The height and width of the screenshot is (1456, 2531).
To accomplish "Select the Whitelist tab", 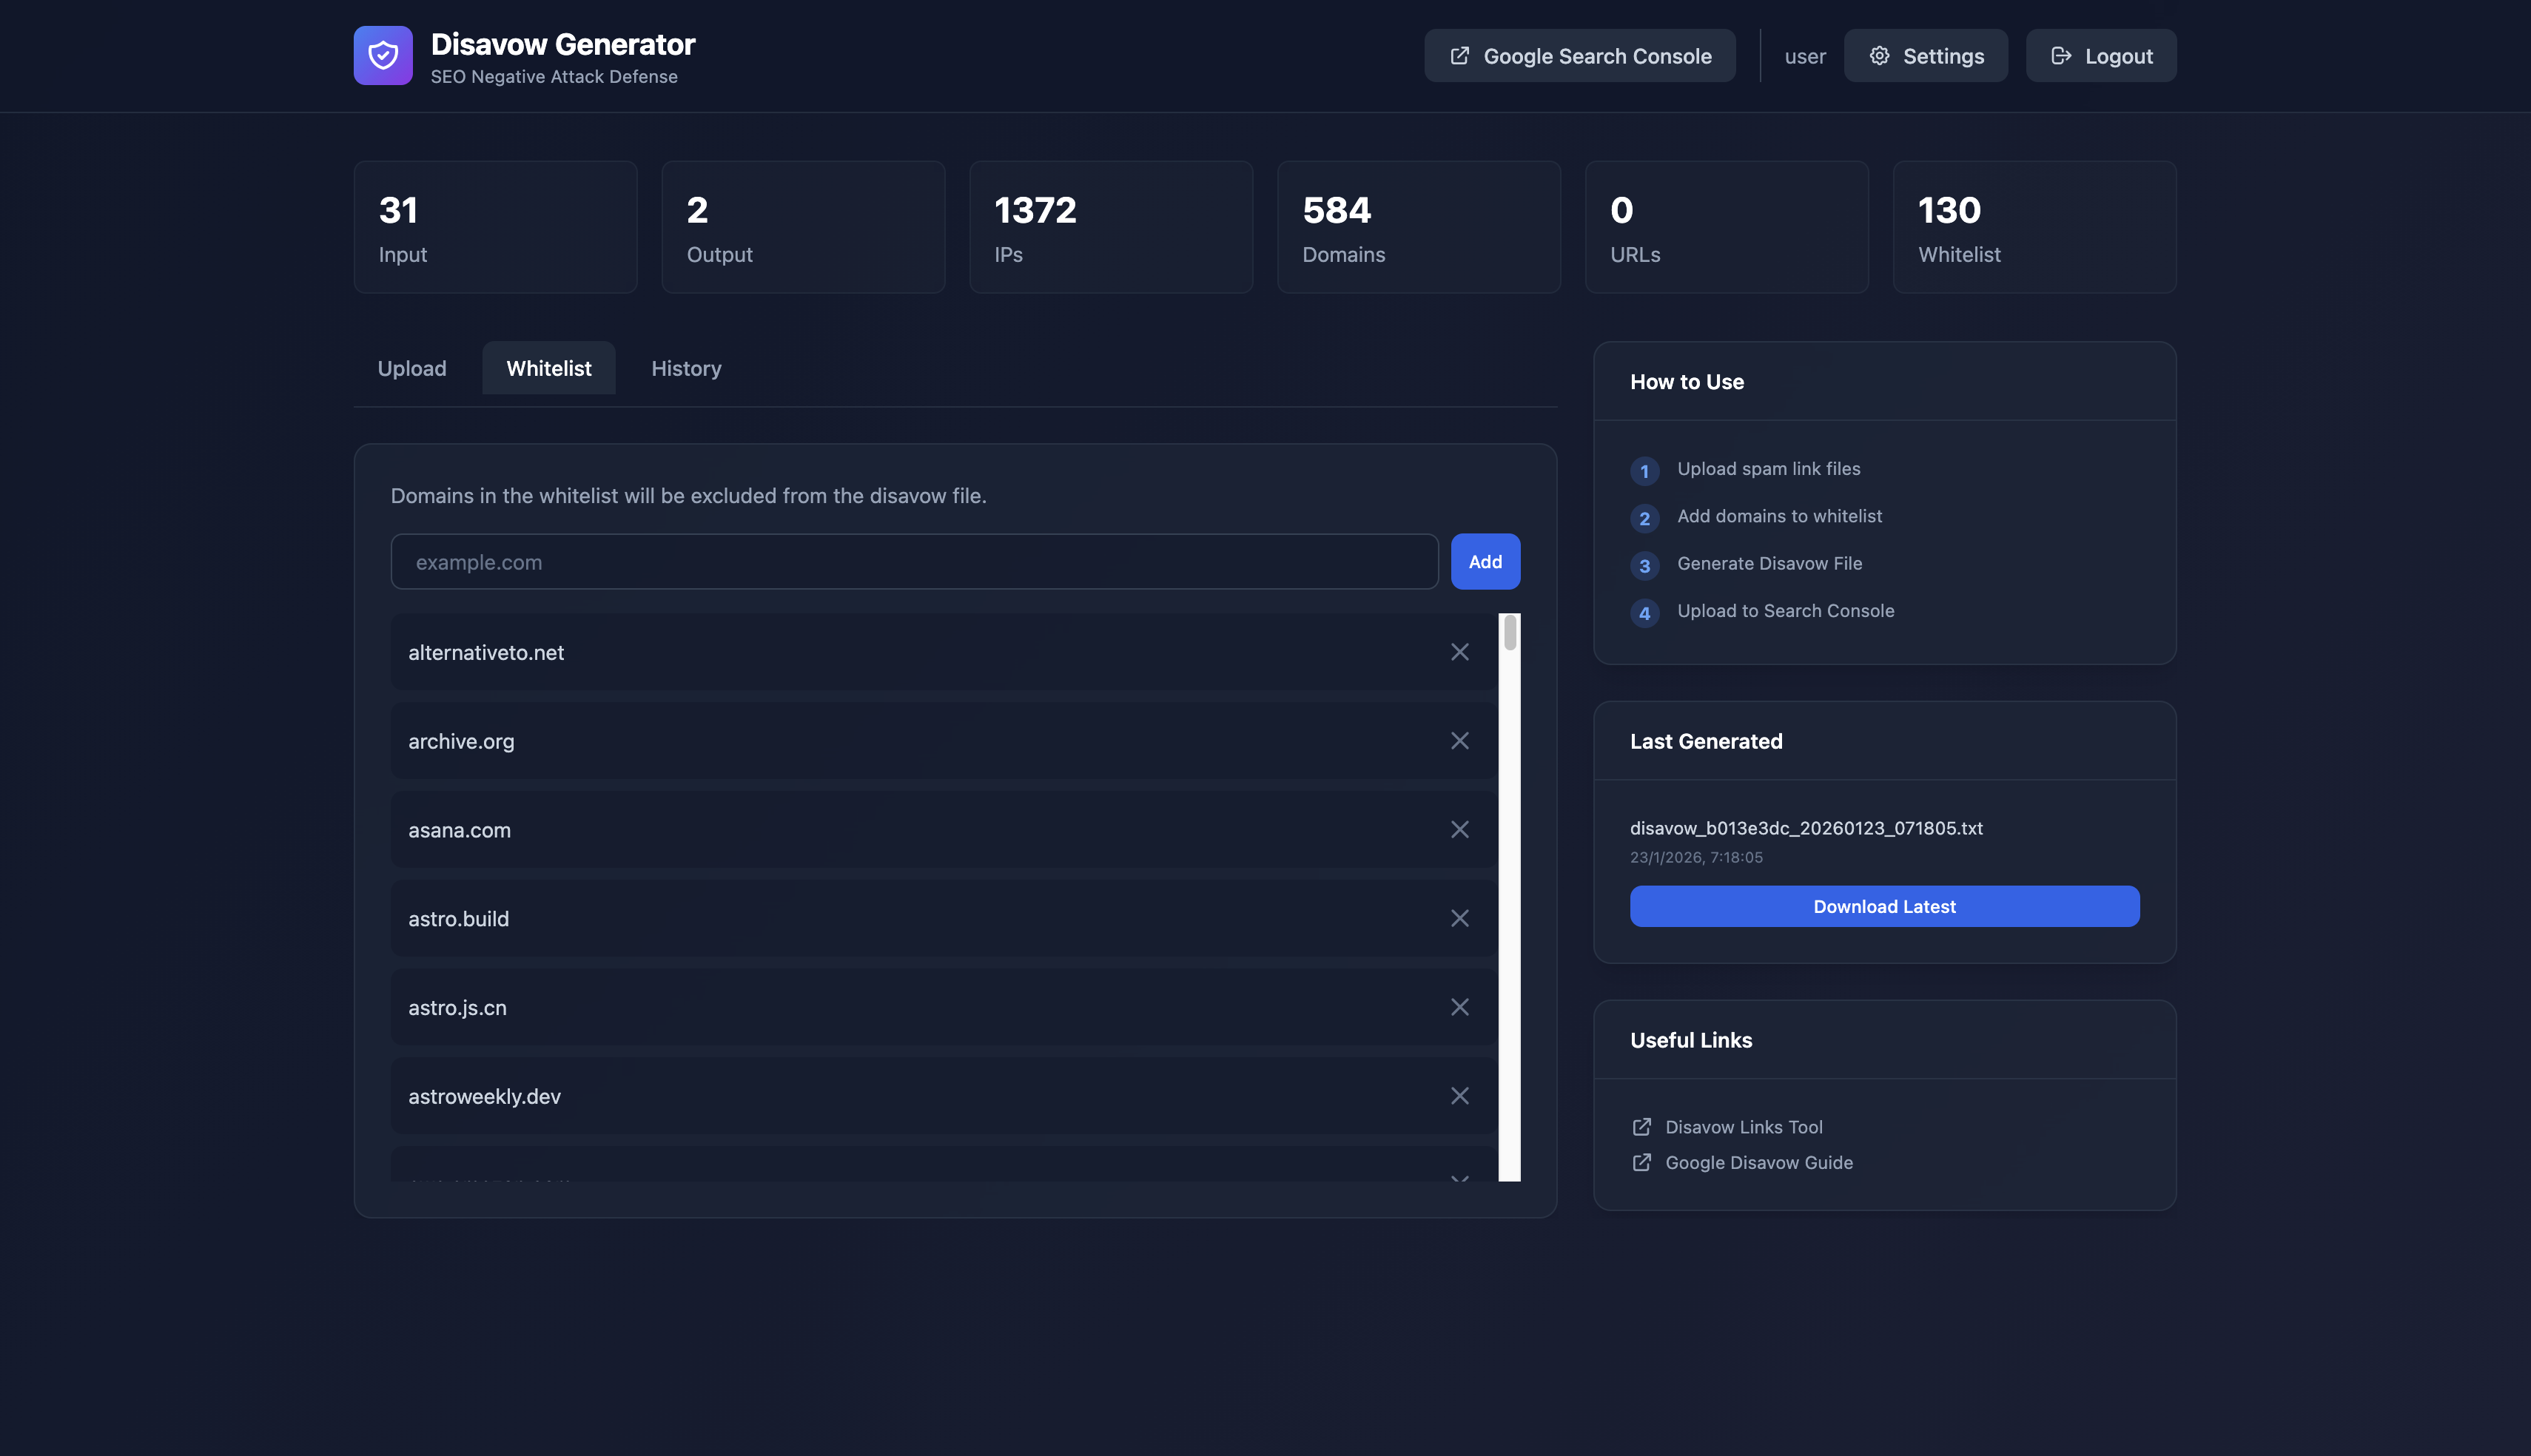I will pos(549,368).
